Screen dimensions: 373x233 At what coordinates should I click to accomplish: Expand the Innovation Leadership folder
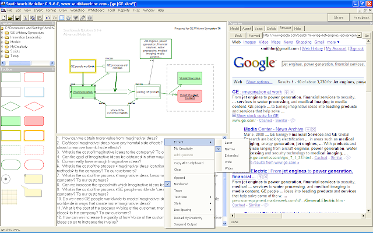click(x=2, y=37)
